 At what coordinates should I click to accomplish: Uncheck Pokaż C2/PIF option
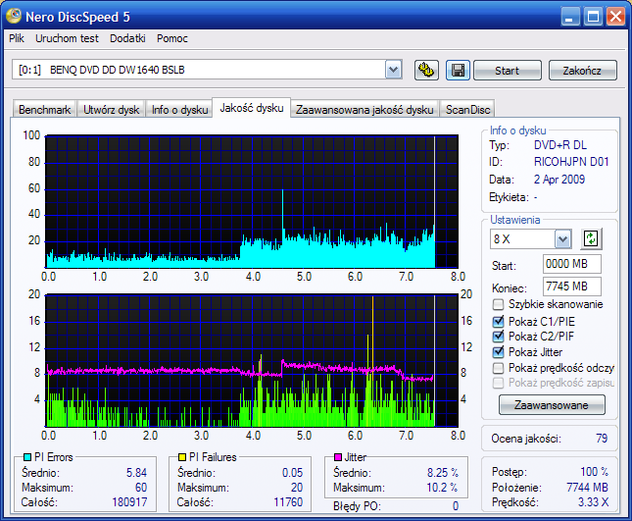(499, 337)
